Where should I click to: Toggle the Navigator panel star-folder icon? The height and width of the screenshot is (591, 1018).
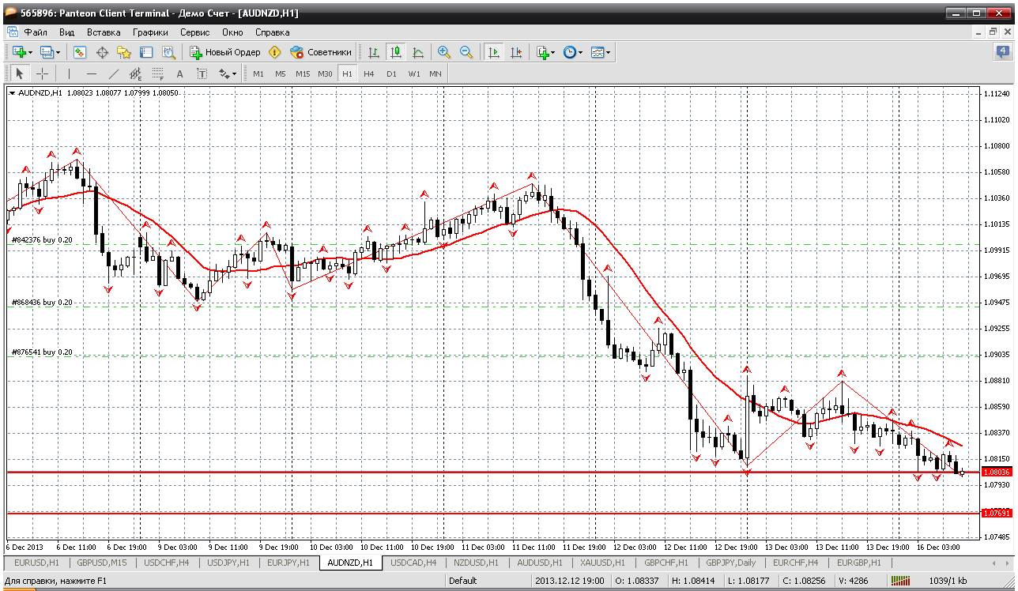coord(124,52)
